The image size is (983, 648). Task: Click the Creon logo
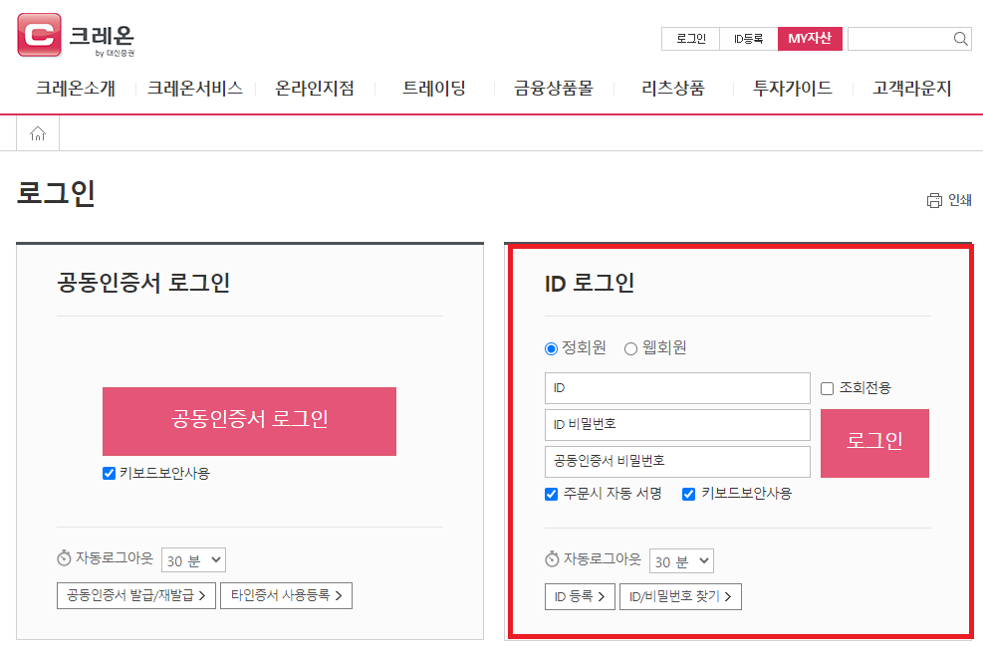(76, 36)
